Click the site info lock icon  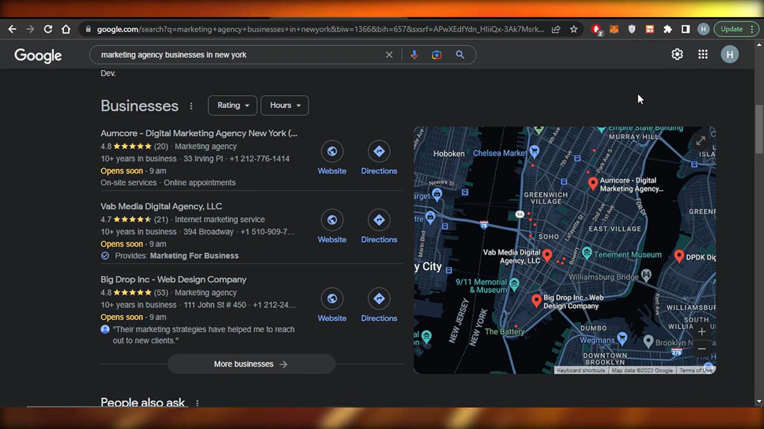coord(88,29)
